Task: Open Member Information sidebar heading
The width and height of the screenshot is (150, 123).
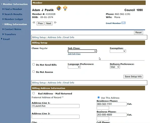Action: point(15,4)
